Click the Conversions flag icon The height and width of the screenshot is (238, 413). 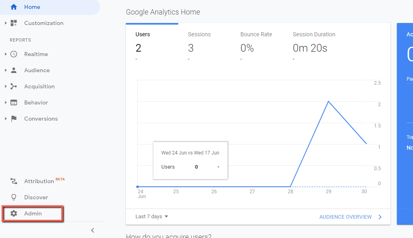(14, 119)
